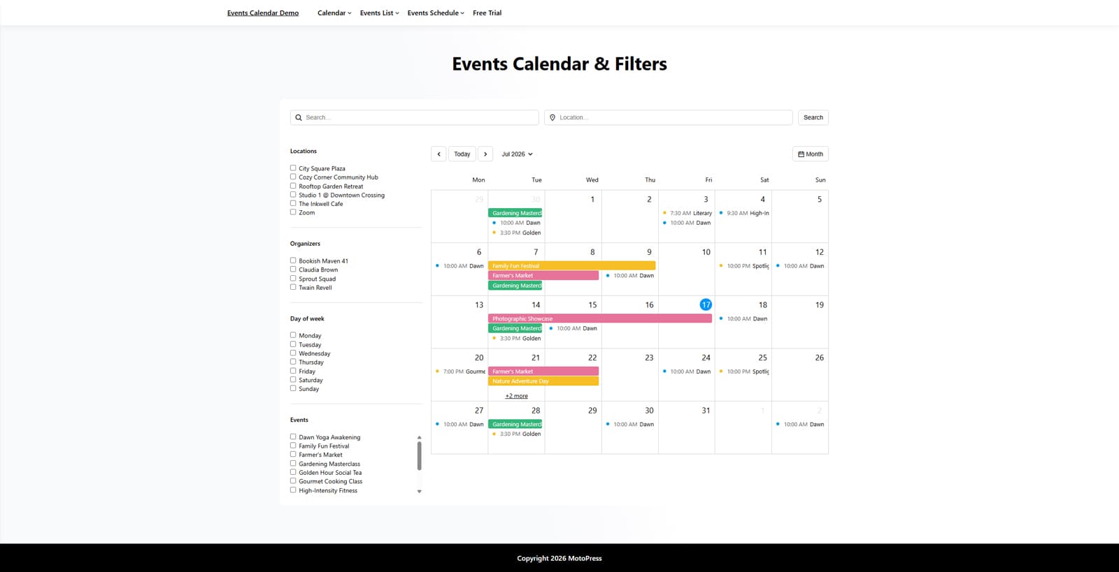1119x572 pixels.
Task: Select the Zoom location checkbox
Action: [x=293, y=212]
